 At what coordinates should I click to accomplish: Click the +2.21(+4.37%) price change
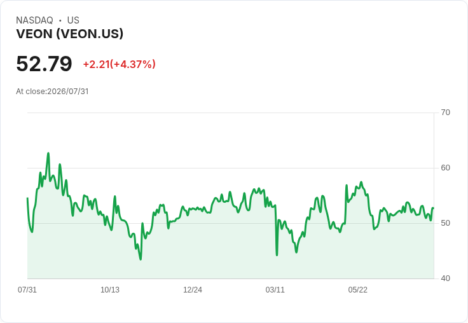[119, 64]
